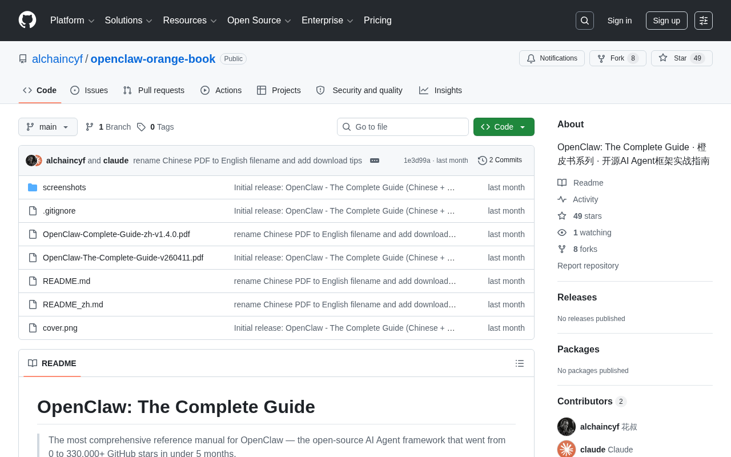The width and height of the screenshot is (731, 457).
Task: Open the .gitignore file
Action: click(x=59, y=211)
